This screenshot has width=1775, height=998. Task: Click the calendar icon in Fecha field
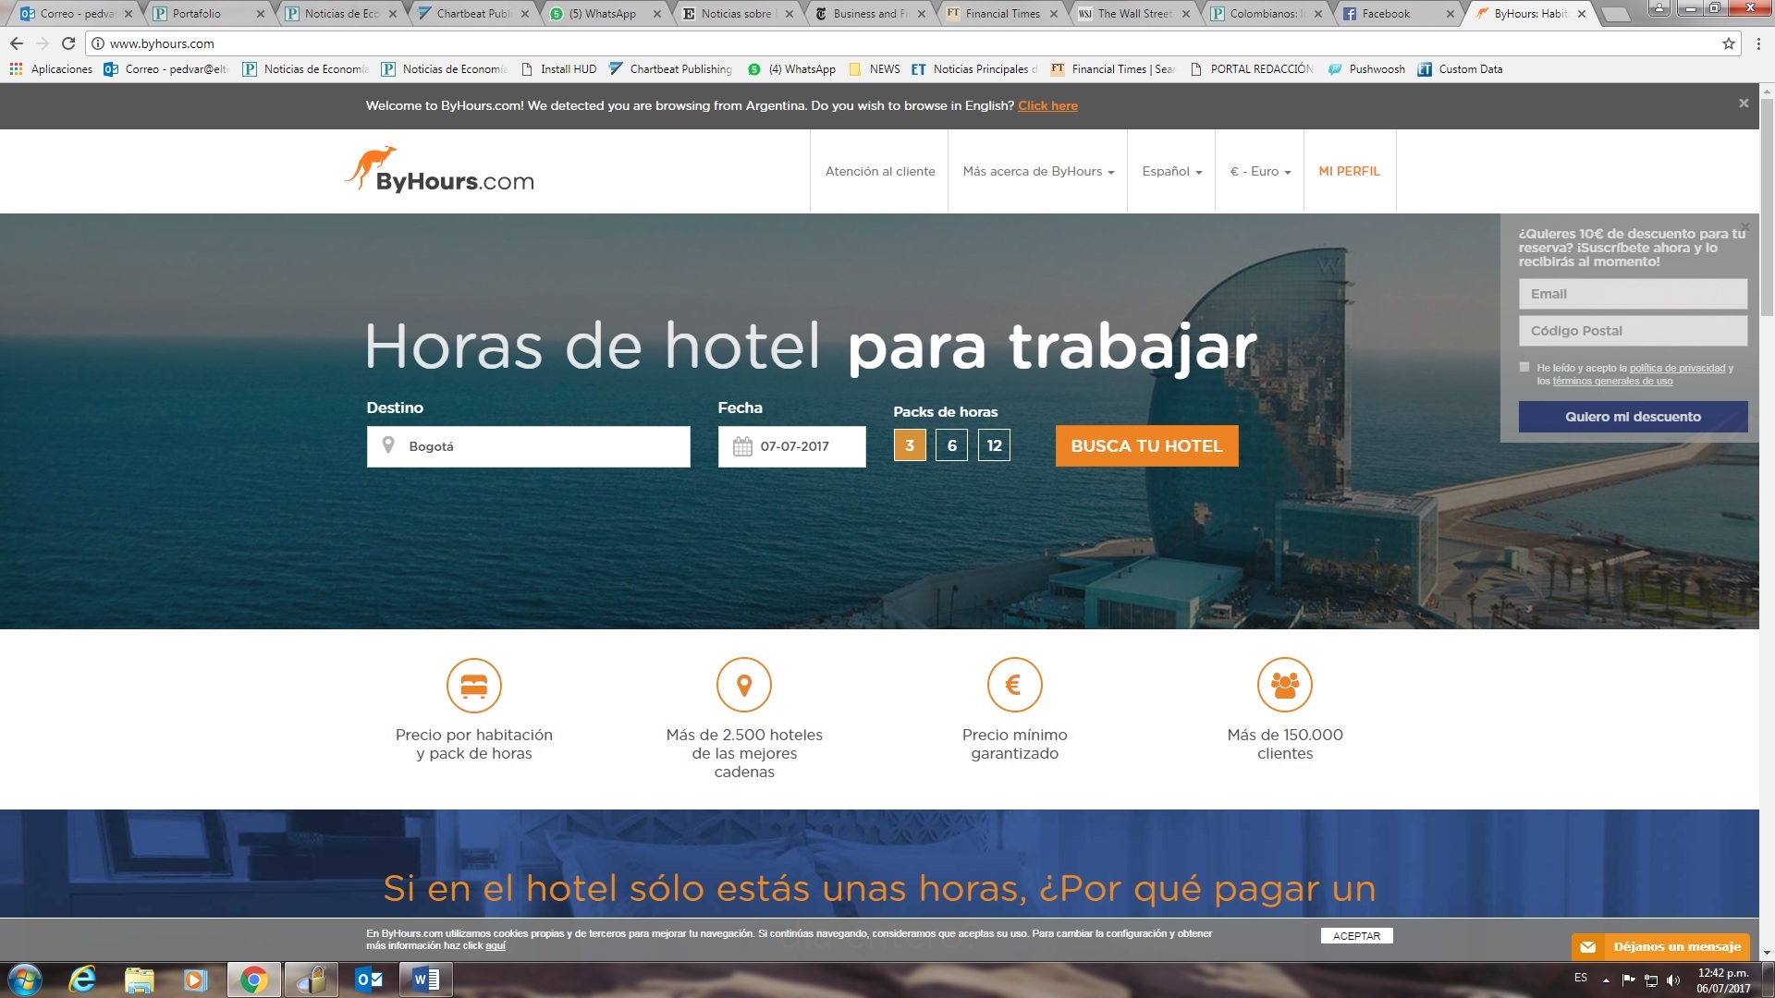click(742, 446)
